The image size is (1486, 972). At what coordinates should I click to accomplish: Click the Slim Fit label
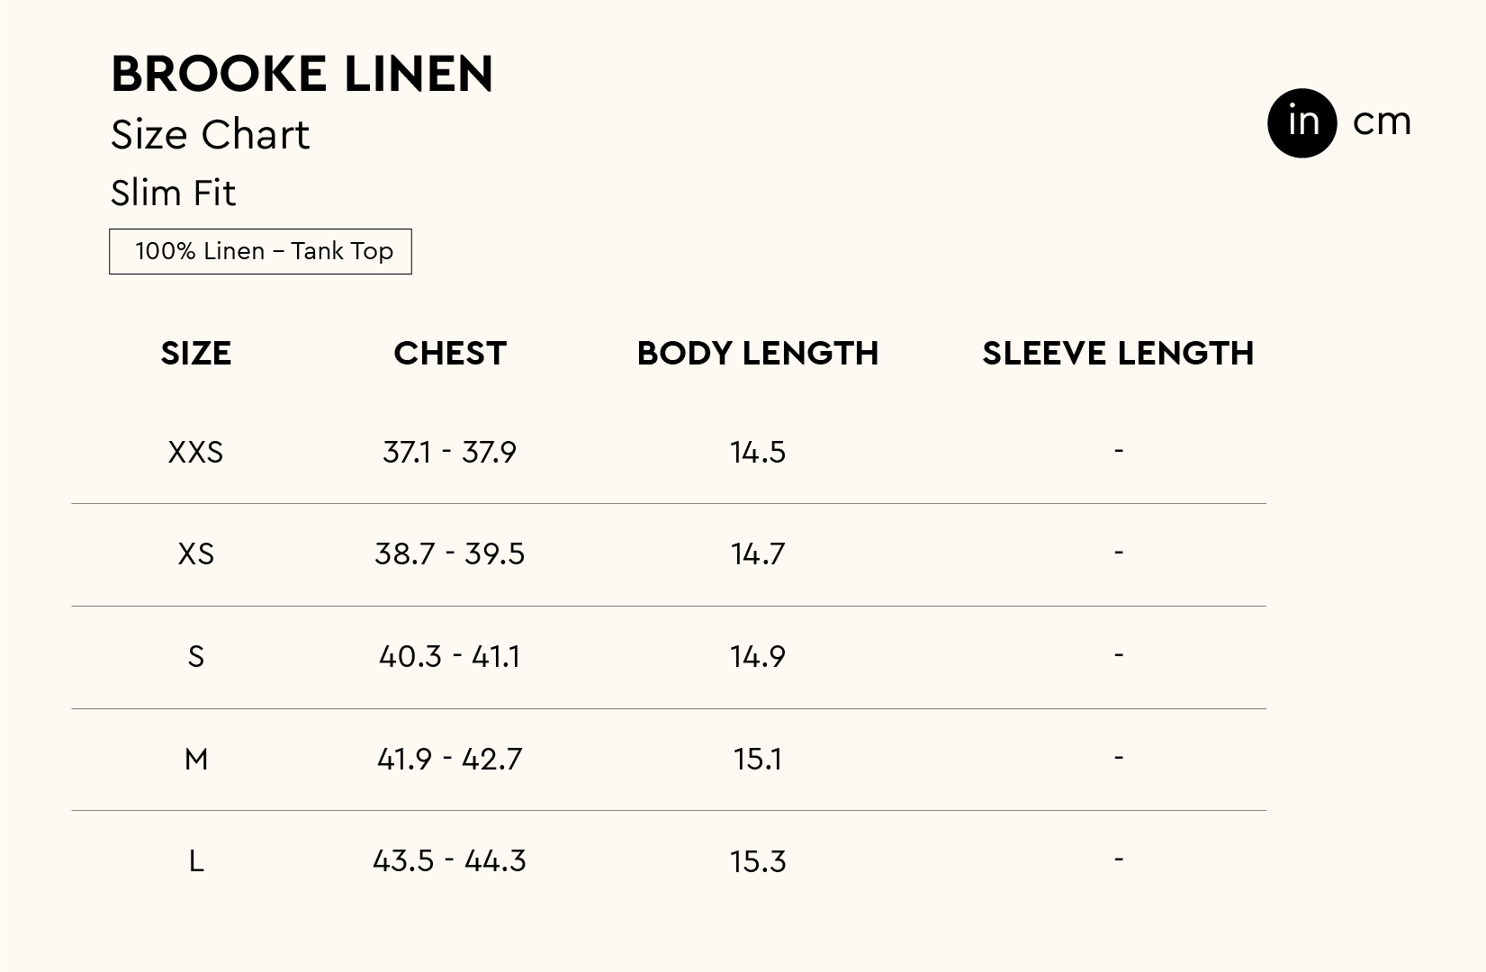(x=173, y=193)
